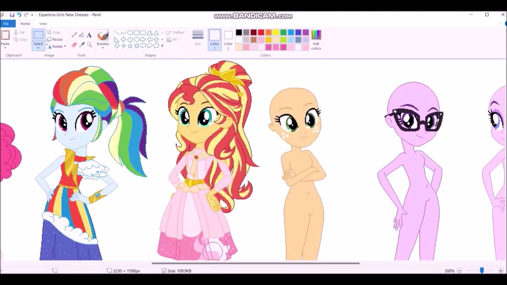Choose the Rounded rectangular callout shape
Image resolution: width=507 pixels, height=285 pixels.
coord(143,46)
